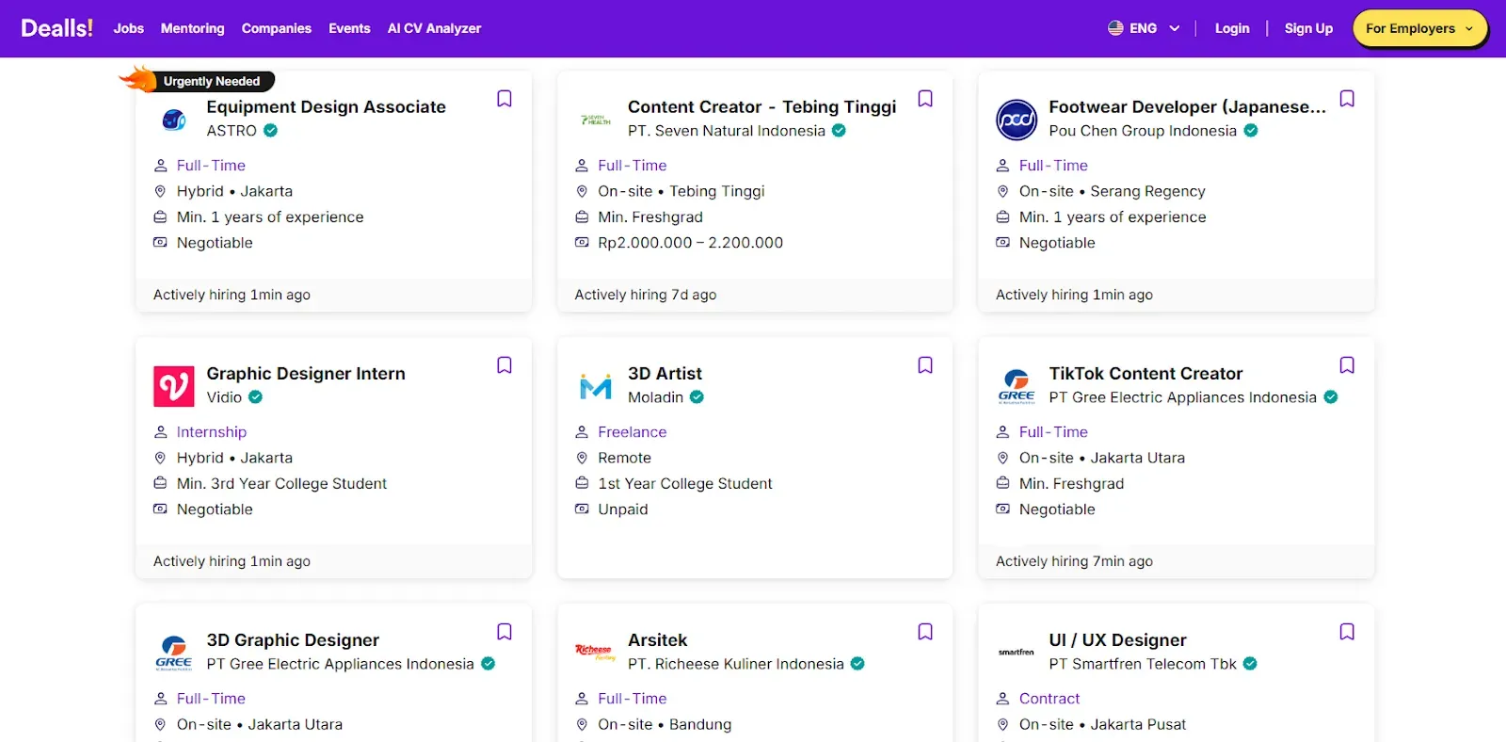Screen dimensions: 1506x742
Task: Bookmark the TikTok Content Creator job
Action: (1347, 365)
